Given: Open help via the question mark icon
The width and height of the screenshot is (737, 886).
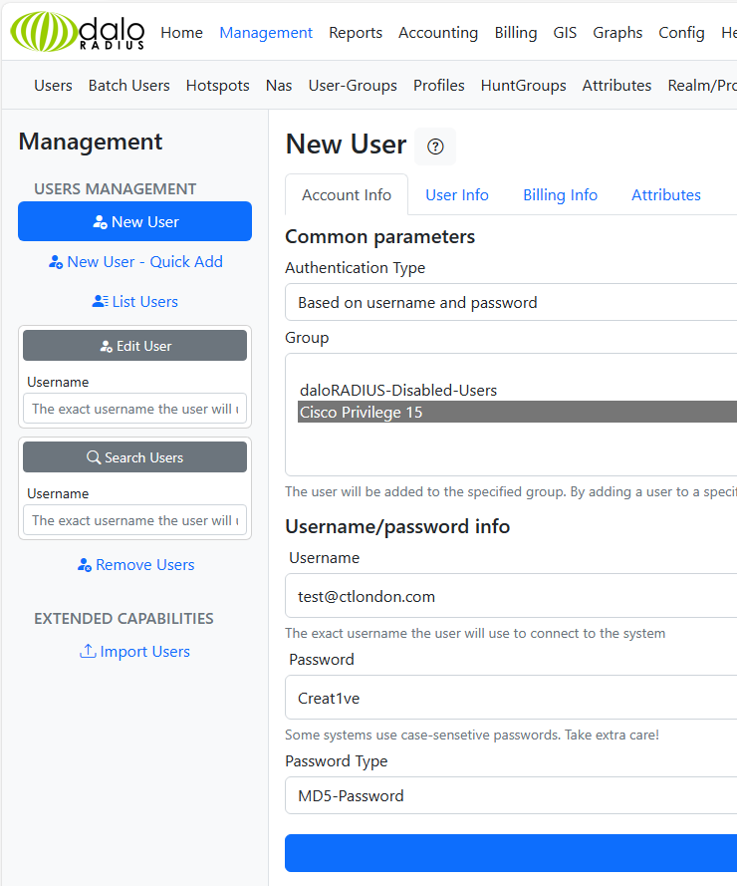Looking at the screenshot, I should click(435, 146).
